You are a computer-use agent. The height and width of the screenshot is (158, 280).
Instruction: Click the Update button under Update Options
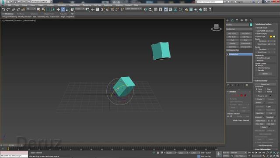pyautogui.click(x=265, y=74)
